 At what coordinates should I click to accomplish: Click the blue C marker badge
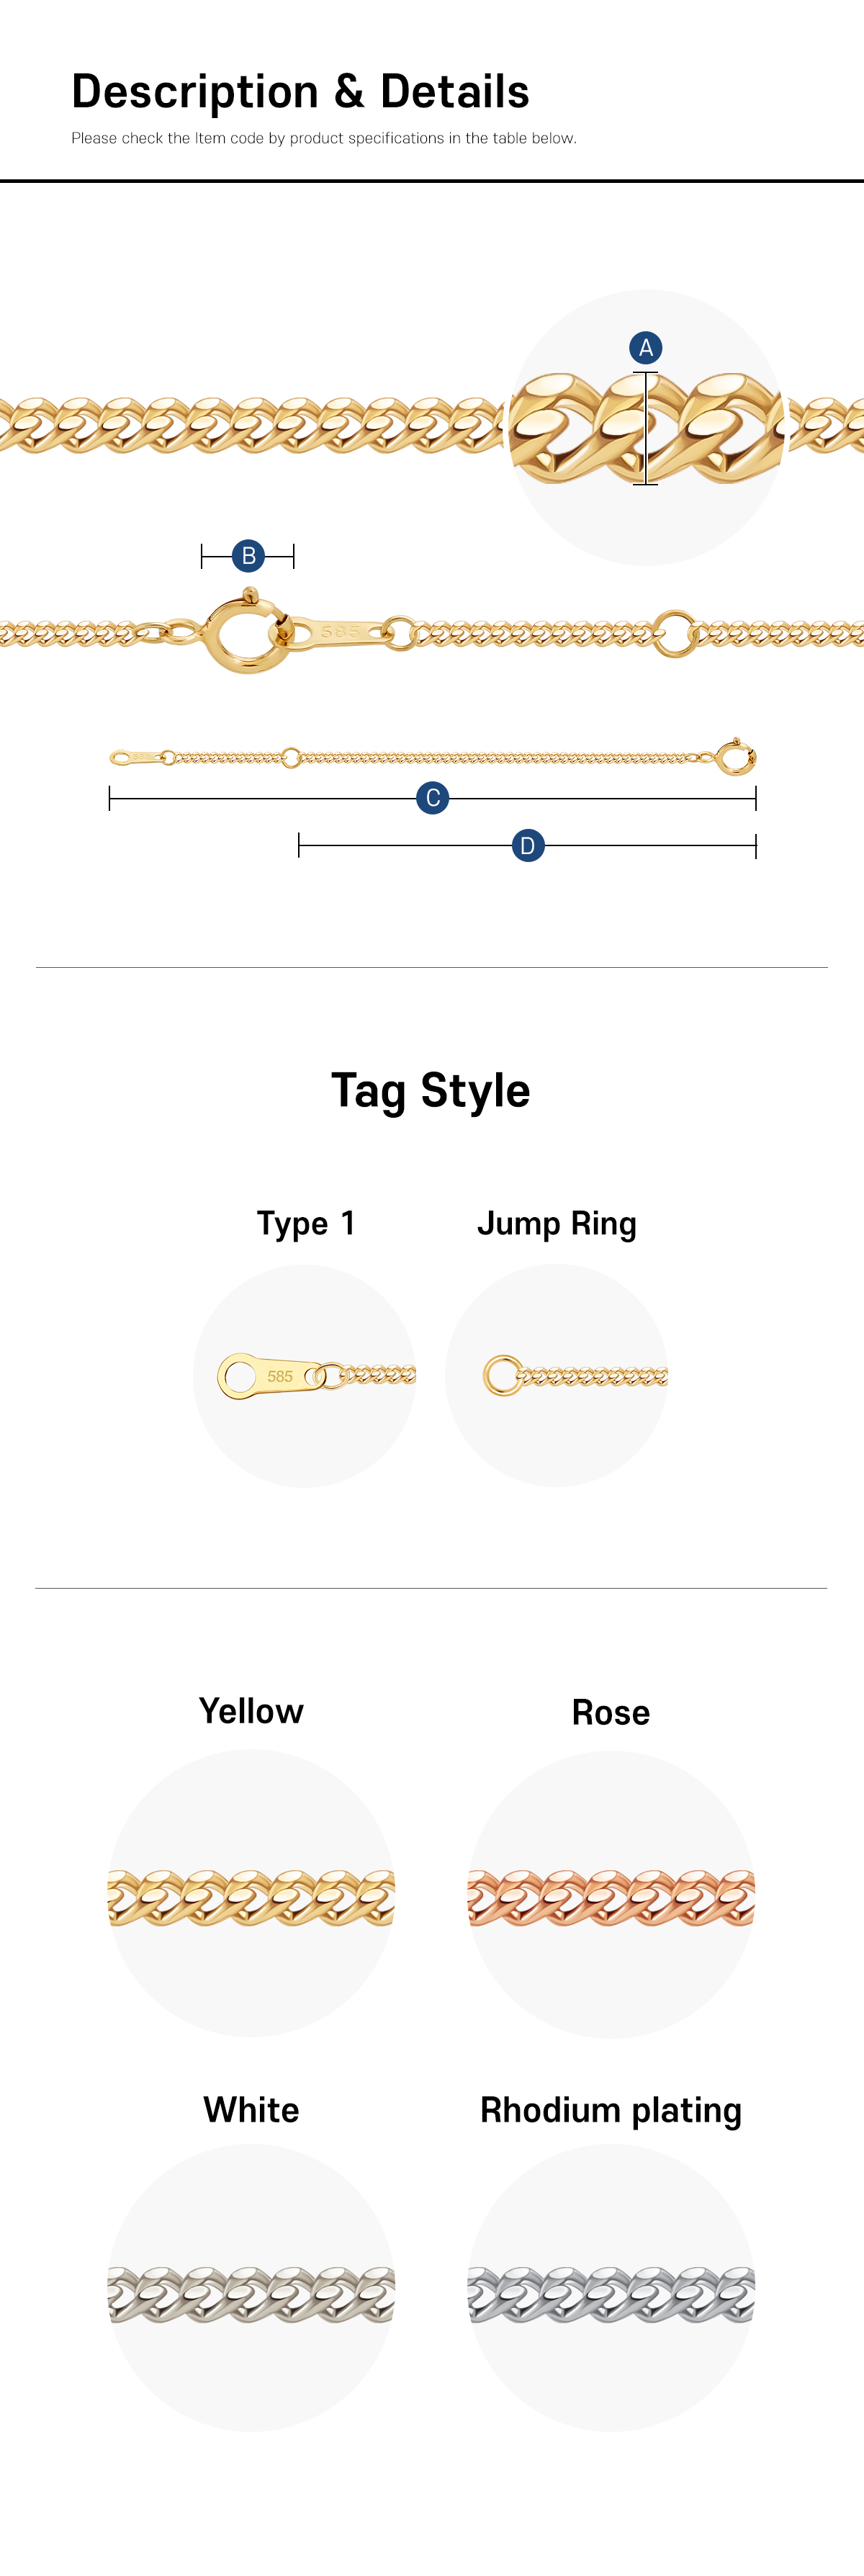pos(432,798)
